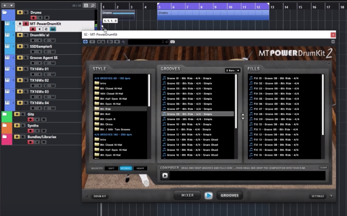Open the TX16Wx 03 instrument keyboard icon
This screenshot has width=347, height=216.
pos(52,97)
